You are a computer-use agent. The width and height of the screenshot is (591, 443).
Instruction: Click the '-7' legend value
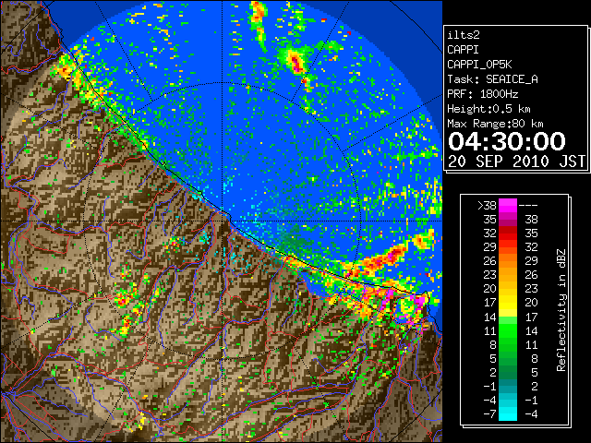pos(489,413)
